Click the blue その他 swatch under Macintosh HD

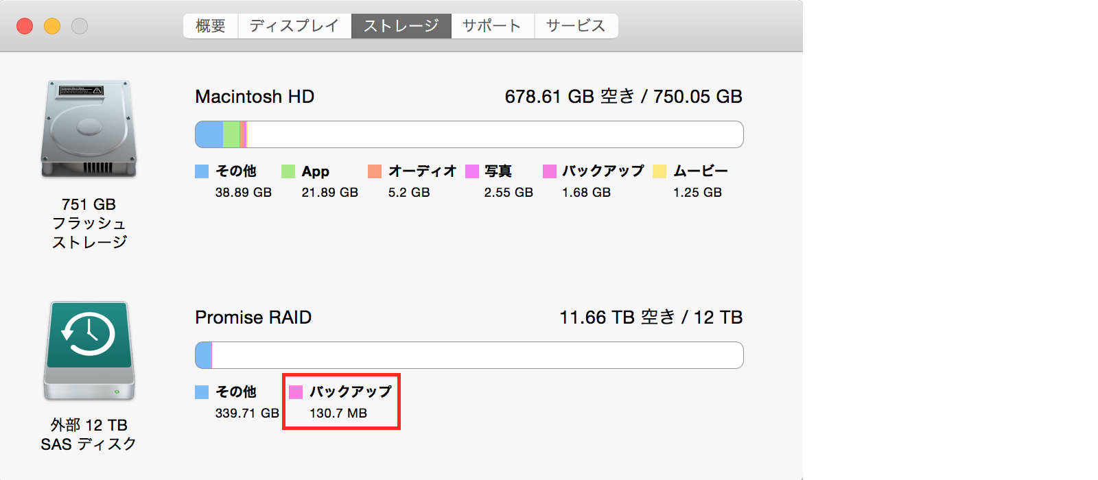point(202,171)
